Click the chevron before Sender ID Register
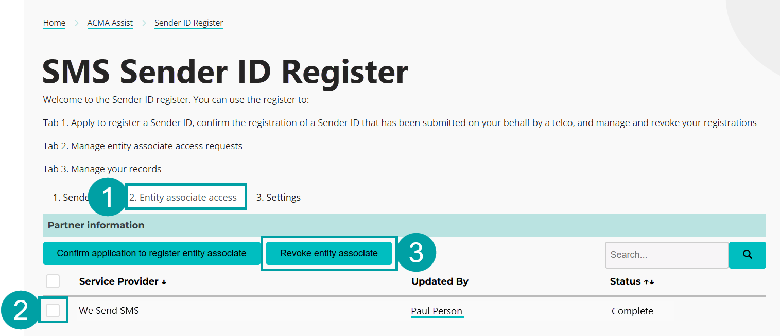Viewport: 780px width, 336px height. point(144,23)
